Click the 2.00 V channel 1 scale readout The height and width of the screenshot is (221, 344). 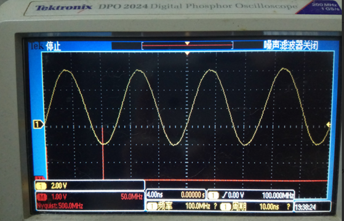coord(58,186)
